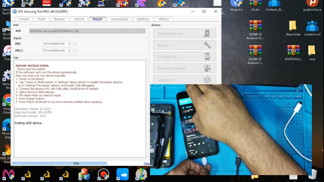
Task: Switch to the Flash tab
Action: (41, 19)
